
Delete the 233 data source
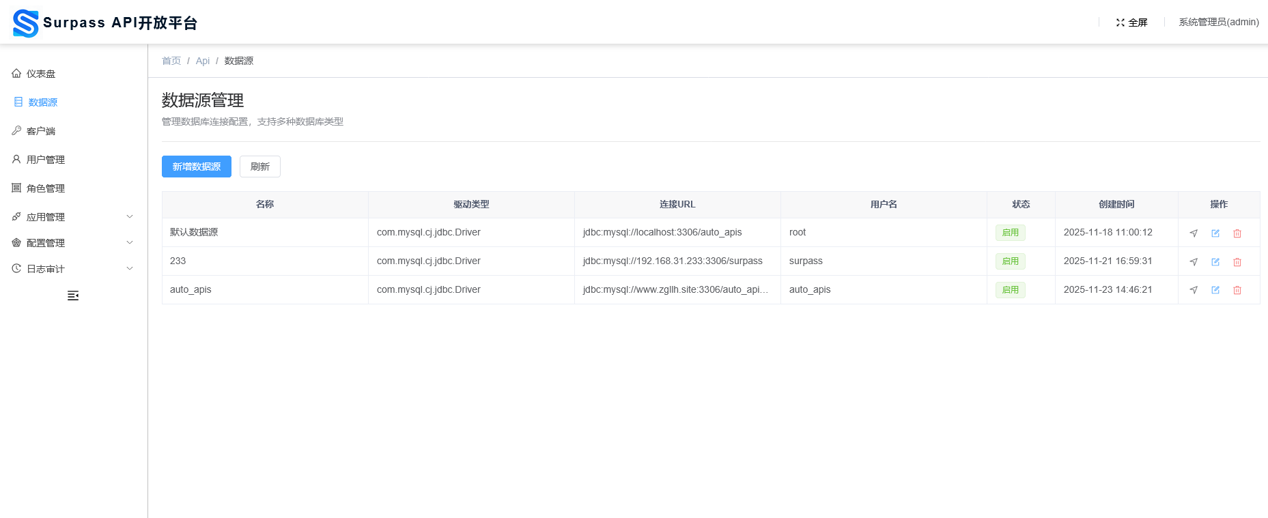coord(1237,262)
